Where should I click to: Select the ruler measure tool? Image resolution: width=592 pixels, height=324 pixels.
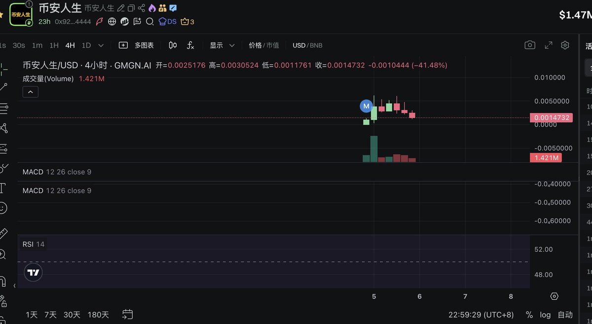(x=3, y=233)
